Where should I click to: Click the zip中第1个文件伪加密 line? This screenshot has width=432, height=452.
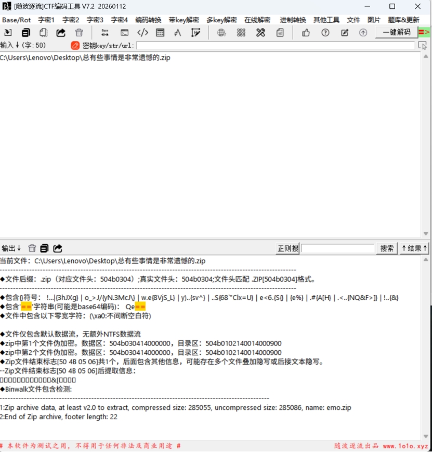(x=141, y=343)
